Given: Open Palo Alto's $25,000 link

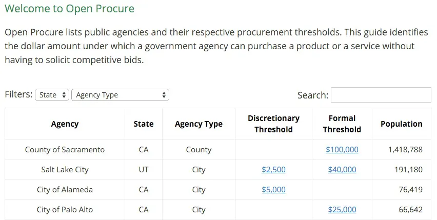Looking at the screenshot, I should pos(342,210).
